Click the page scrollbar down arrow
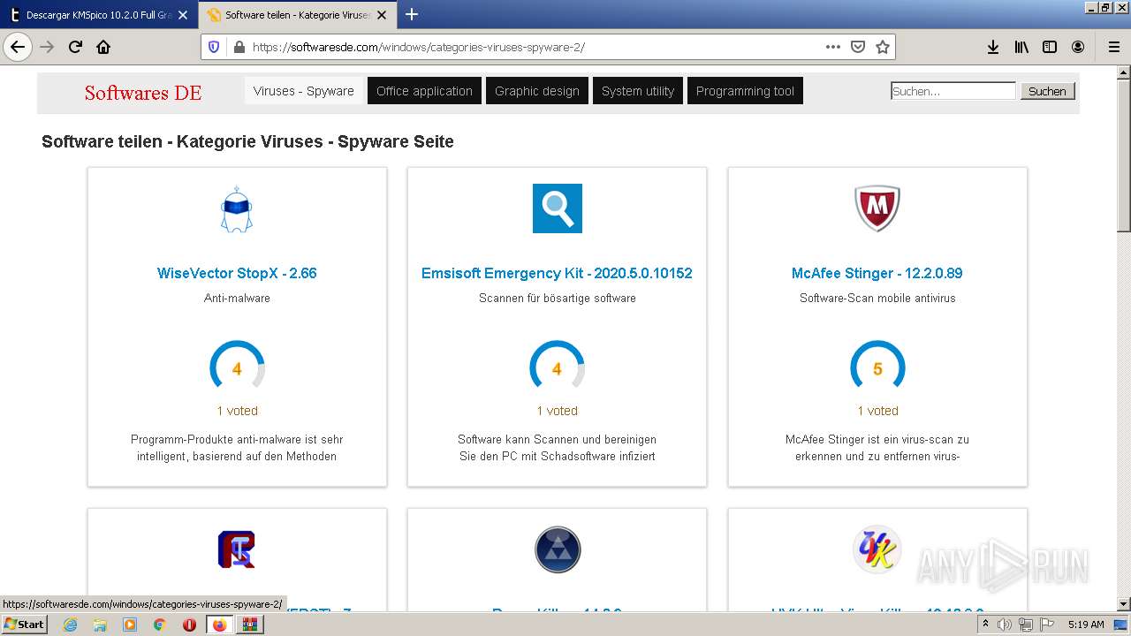The width and height of the screenshot is (1131, 636). (1124, 604)
